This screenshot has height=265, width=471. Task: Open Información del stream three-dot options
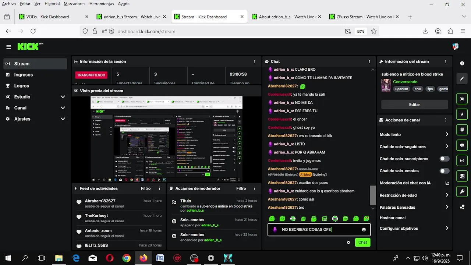coord(446,61)
